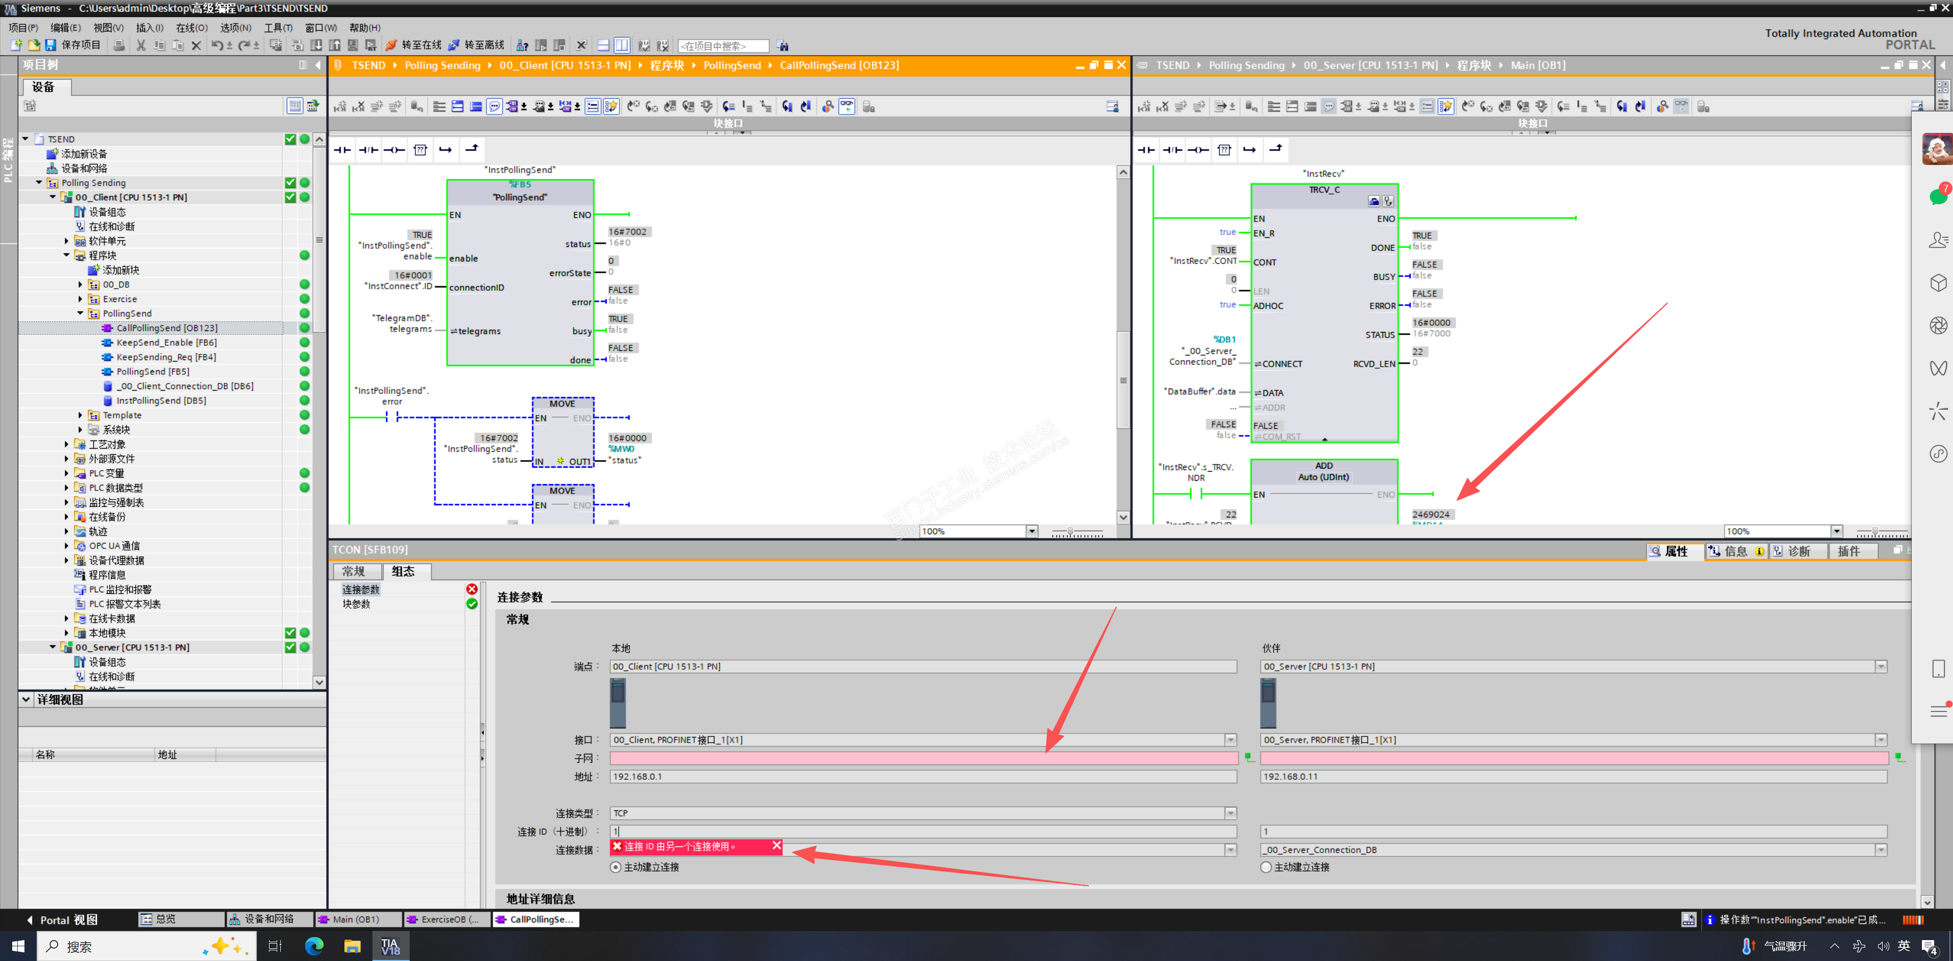Insert empty box instruction in right editor
The image size is (1953, 961).
click(1224, 150)
